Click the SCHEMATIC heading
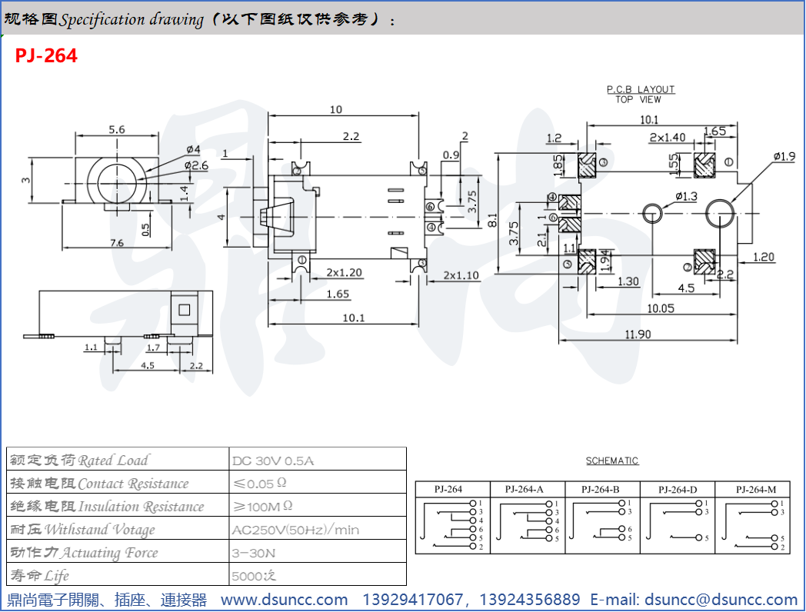Viewport: 806px width, 612px height. pos(612,461)
